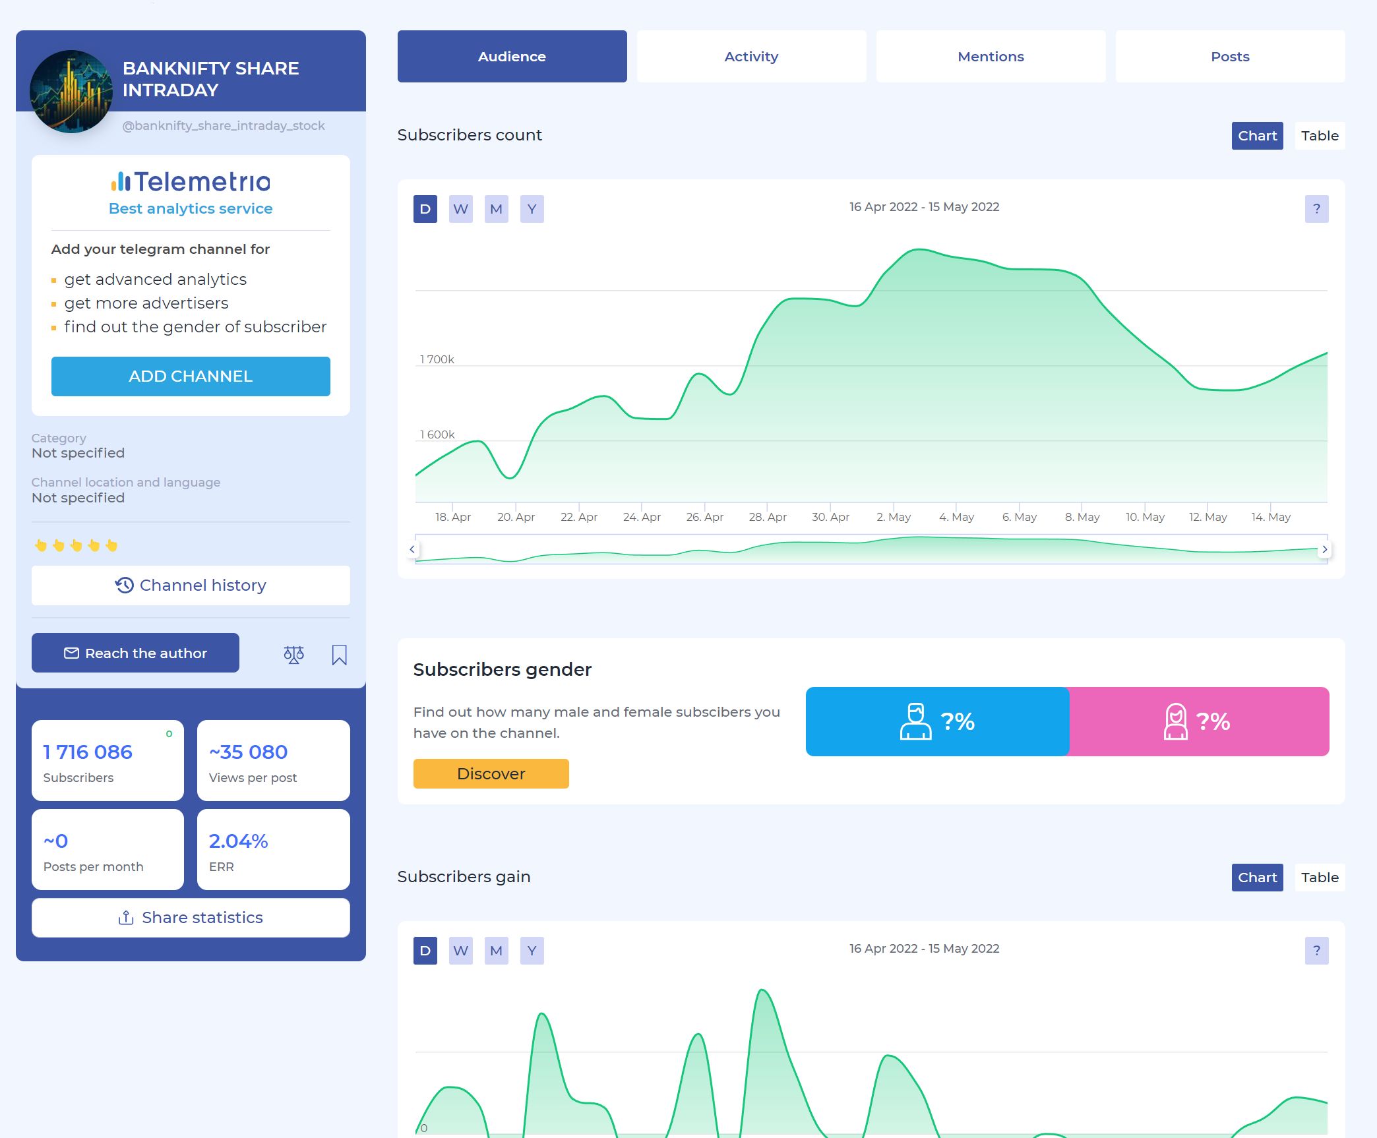
Task: Click the channel avatar image
Action: (71, 92)
